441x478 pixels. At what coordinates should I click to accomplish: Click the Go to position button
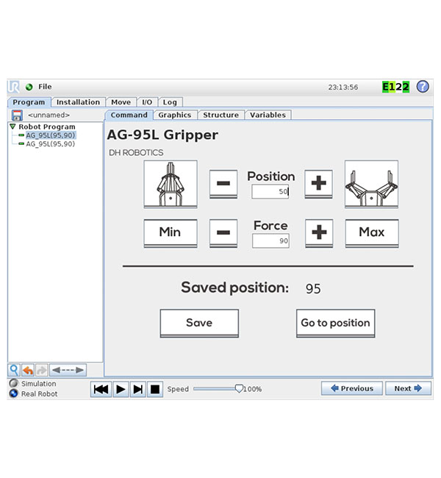(x=336, y=324)
